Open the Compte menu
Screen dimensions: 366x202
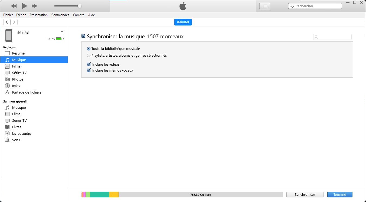(79, 15)
